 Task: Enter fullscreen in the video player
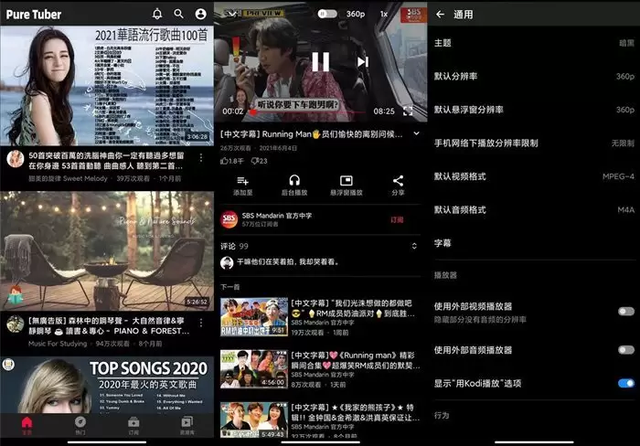[x=408, y=111]
